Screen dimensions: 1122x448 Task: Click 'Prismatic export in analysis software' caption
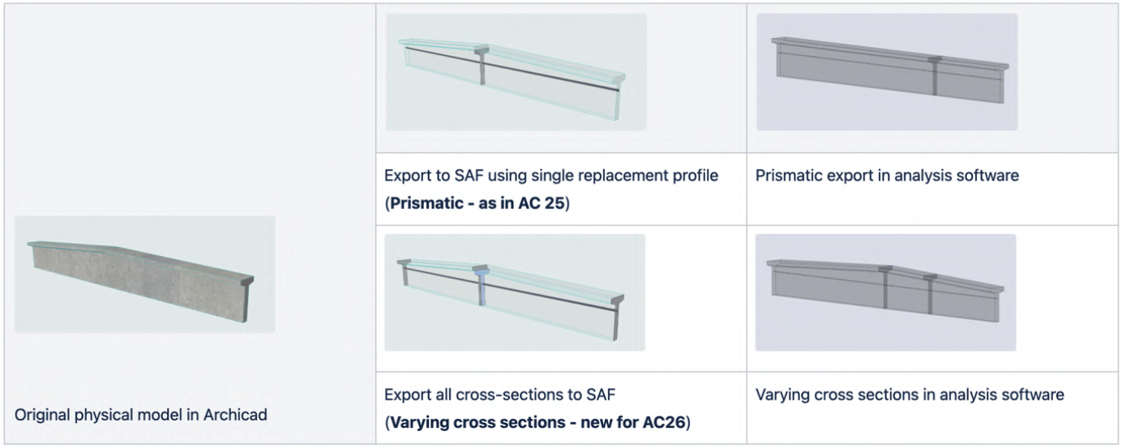click(x=887, y=175)
